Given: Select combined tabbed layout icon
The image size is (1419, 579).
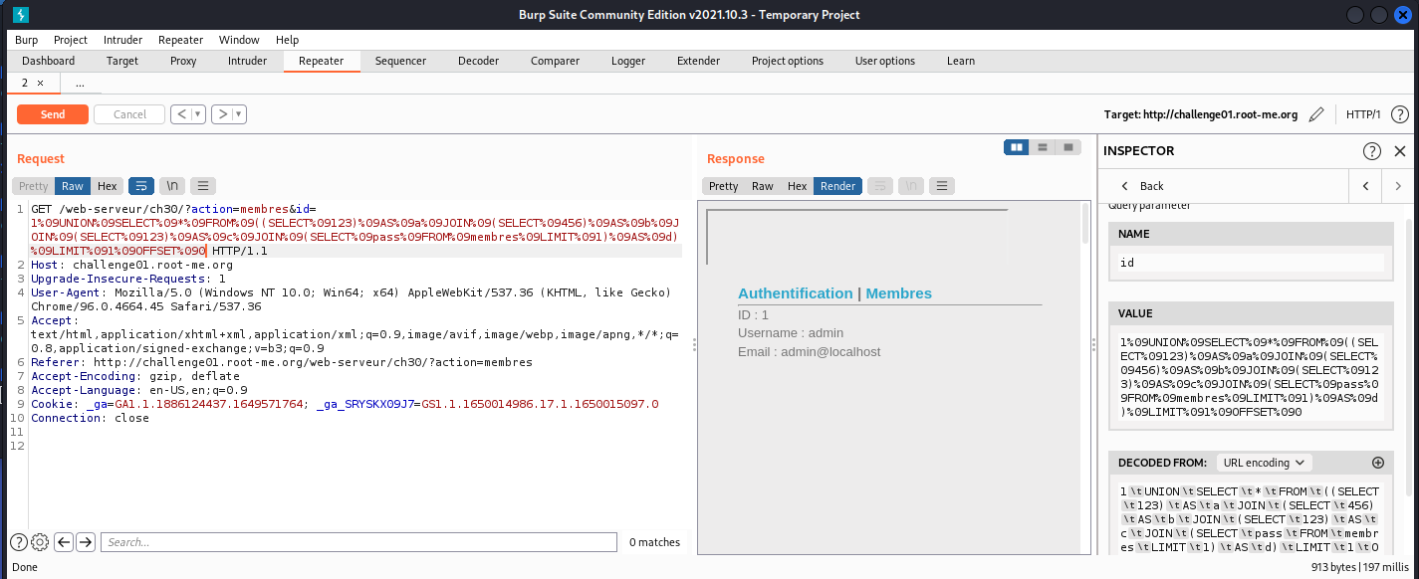Looking at the screenshot, I should click(1068, 147).
